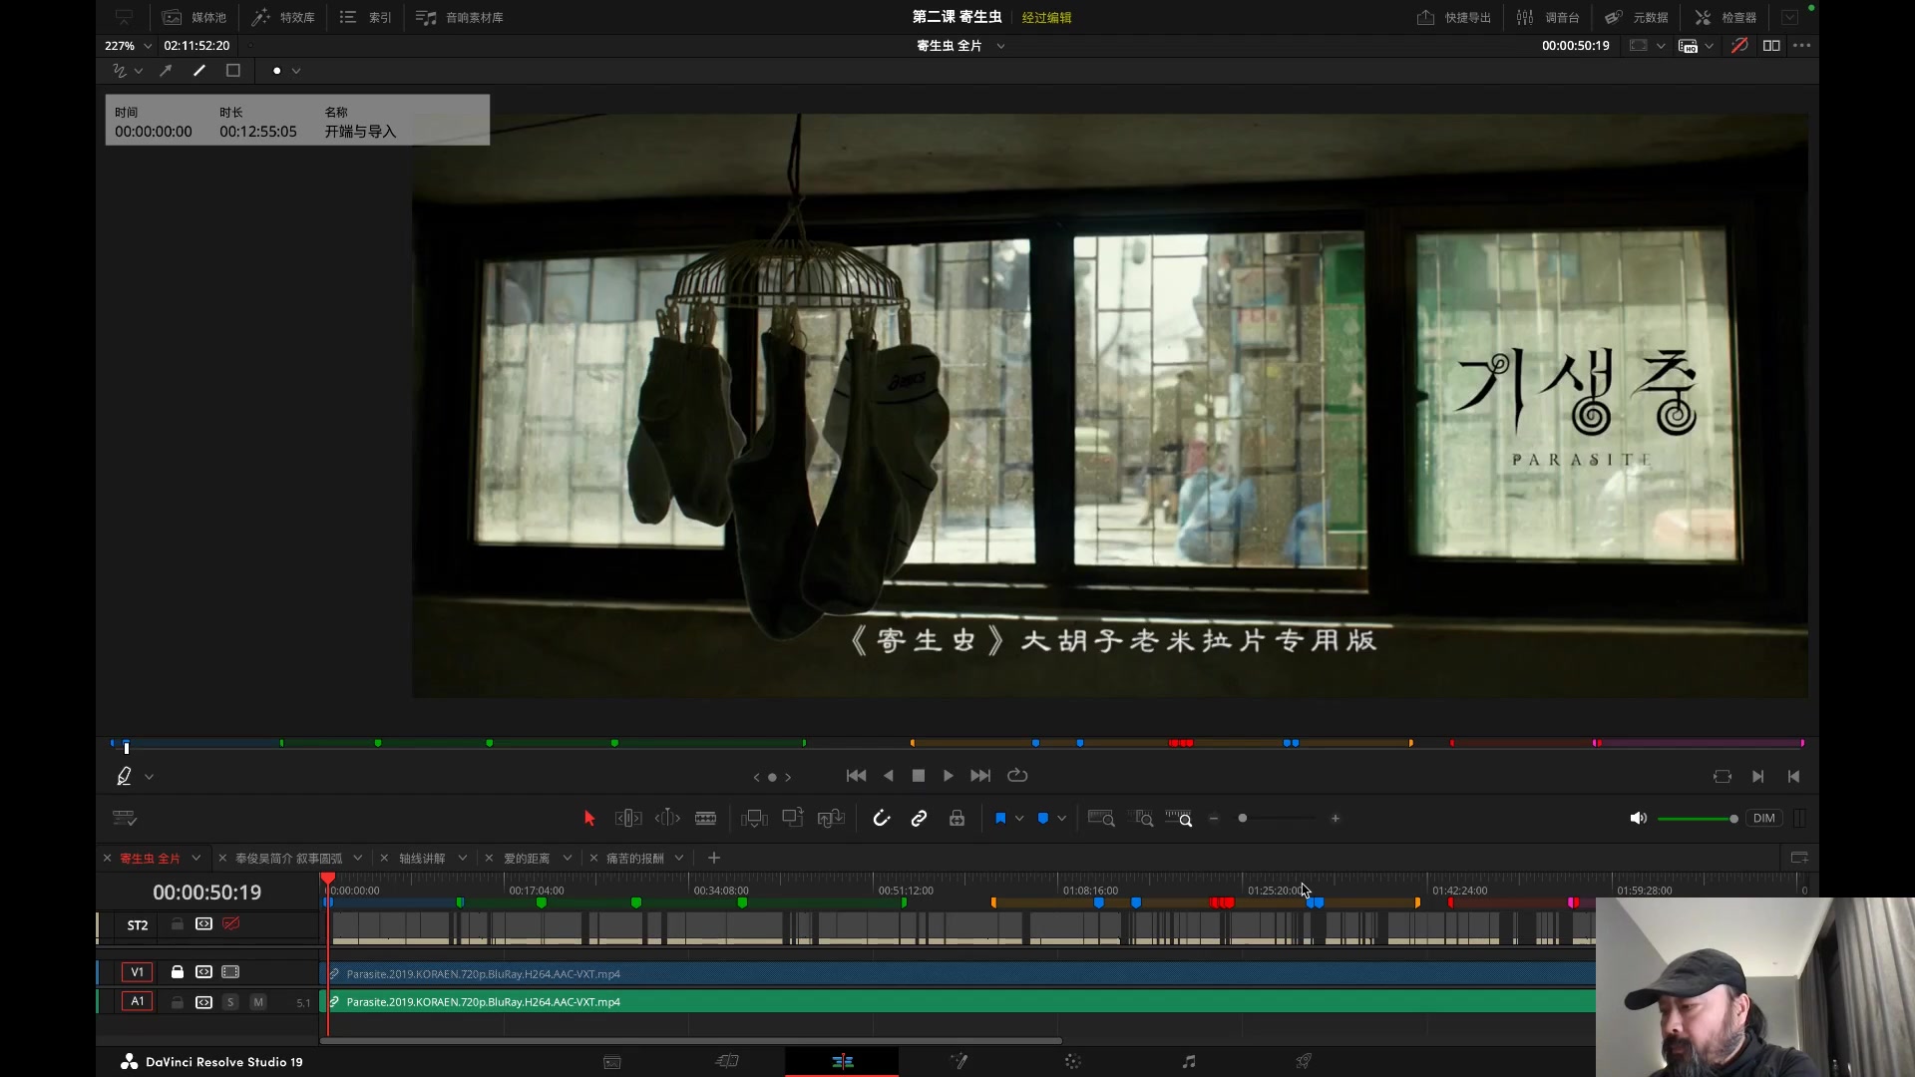The width and height of the screenshot is (1915, 1077).
Task: Switch to 爱的距离 timeline tab
Action: (527, 859)
